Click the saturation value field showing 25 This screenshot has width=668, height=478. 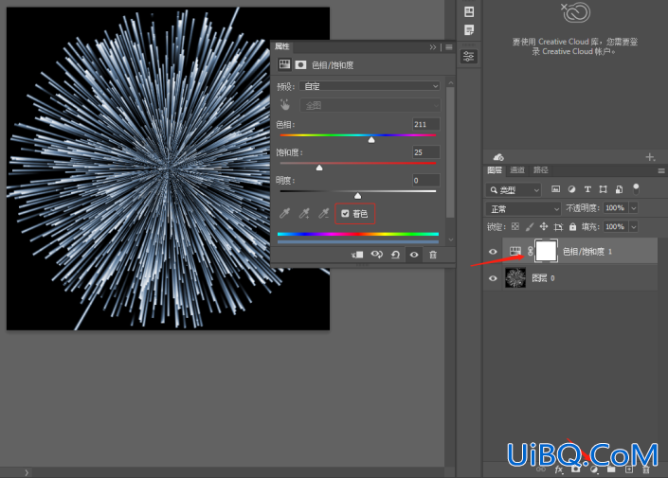click(426, 152)
